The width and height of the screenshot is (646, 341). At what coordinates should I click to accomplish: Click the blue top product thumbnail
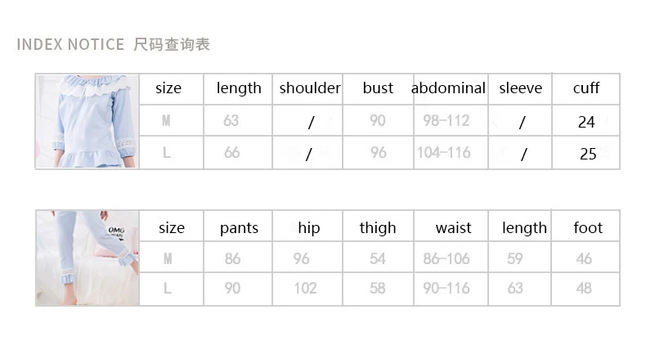87,121
